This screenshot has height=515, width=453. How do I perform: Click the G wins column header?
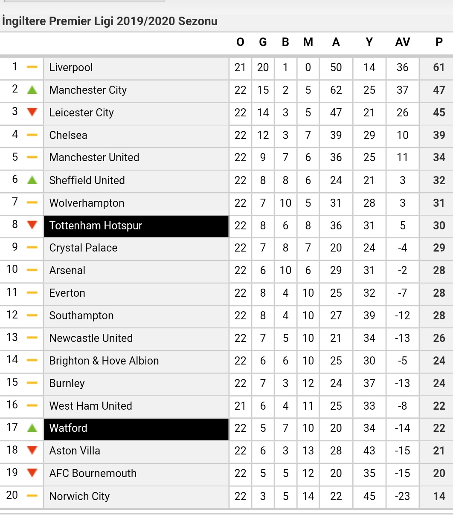263,42
